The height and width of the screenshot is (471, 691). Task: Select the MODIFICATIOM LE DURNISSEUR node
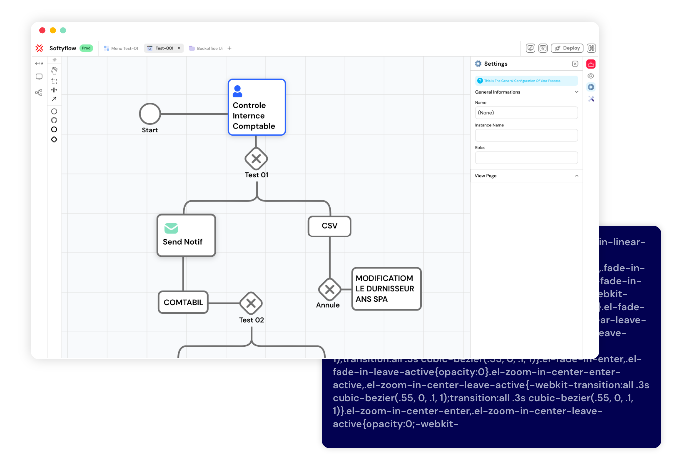tap(387, 289)
